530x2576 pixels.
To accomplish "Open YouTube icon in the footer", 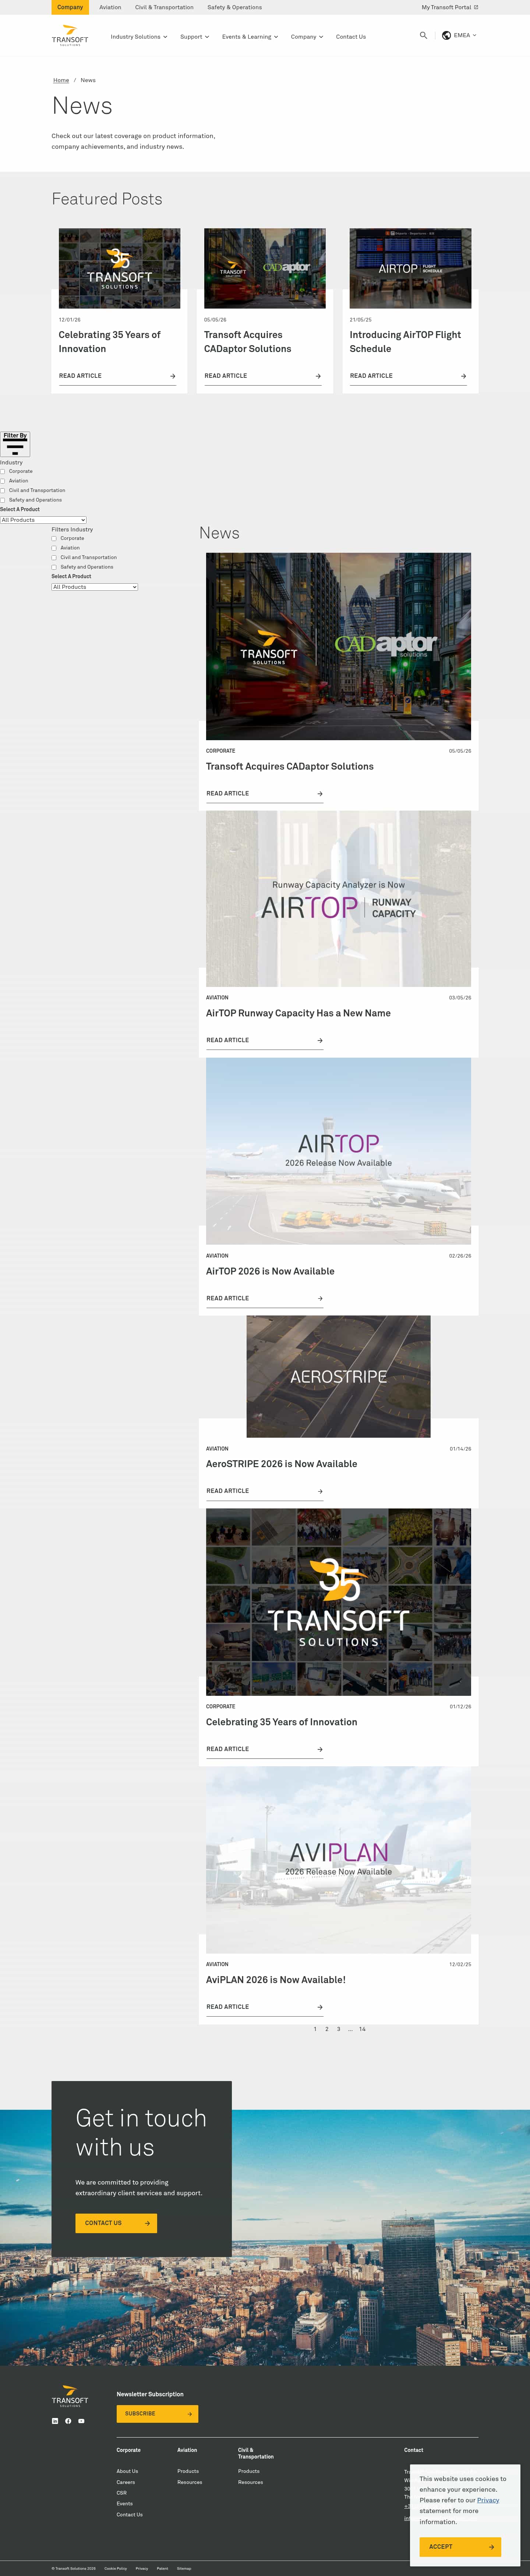I will 81,2421.
